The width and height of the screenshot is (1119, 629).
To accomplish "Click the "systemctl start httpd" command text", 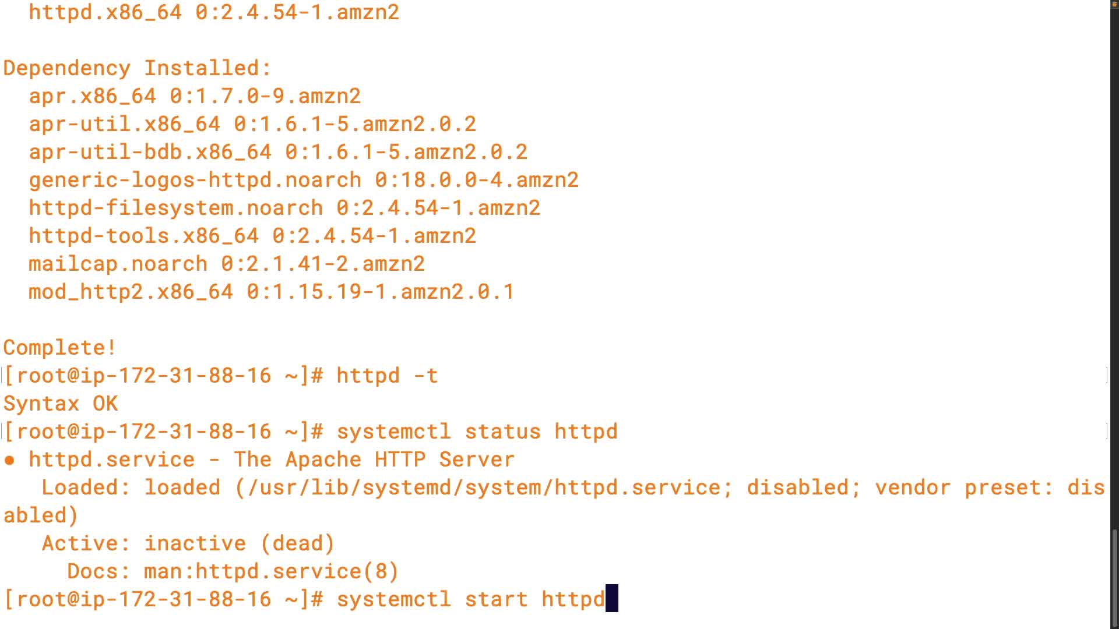I will click(x=470, y=599).
